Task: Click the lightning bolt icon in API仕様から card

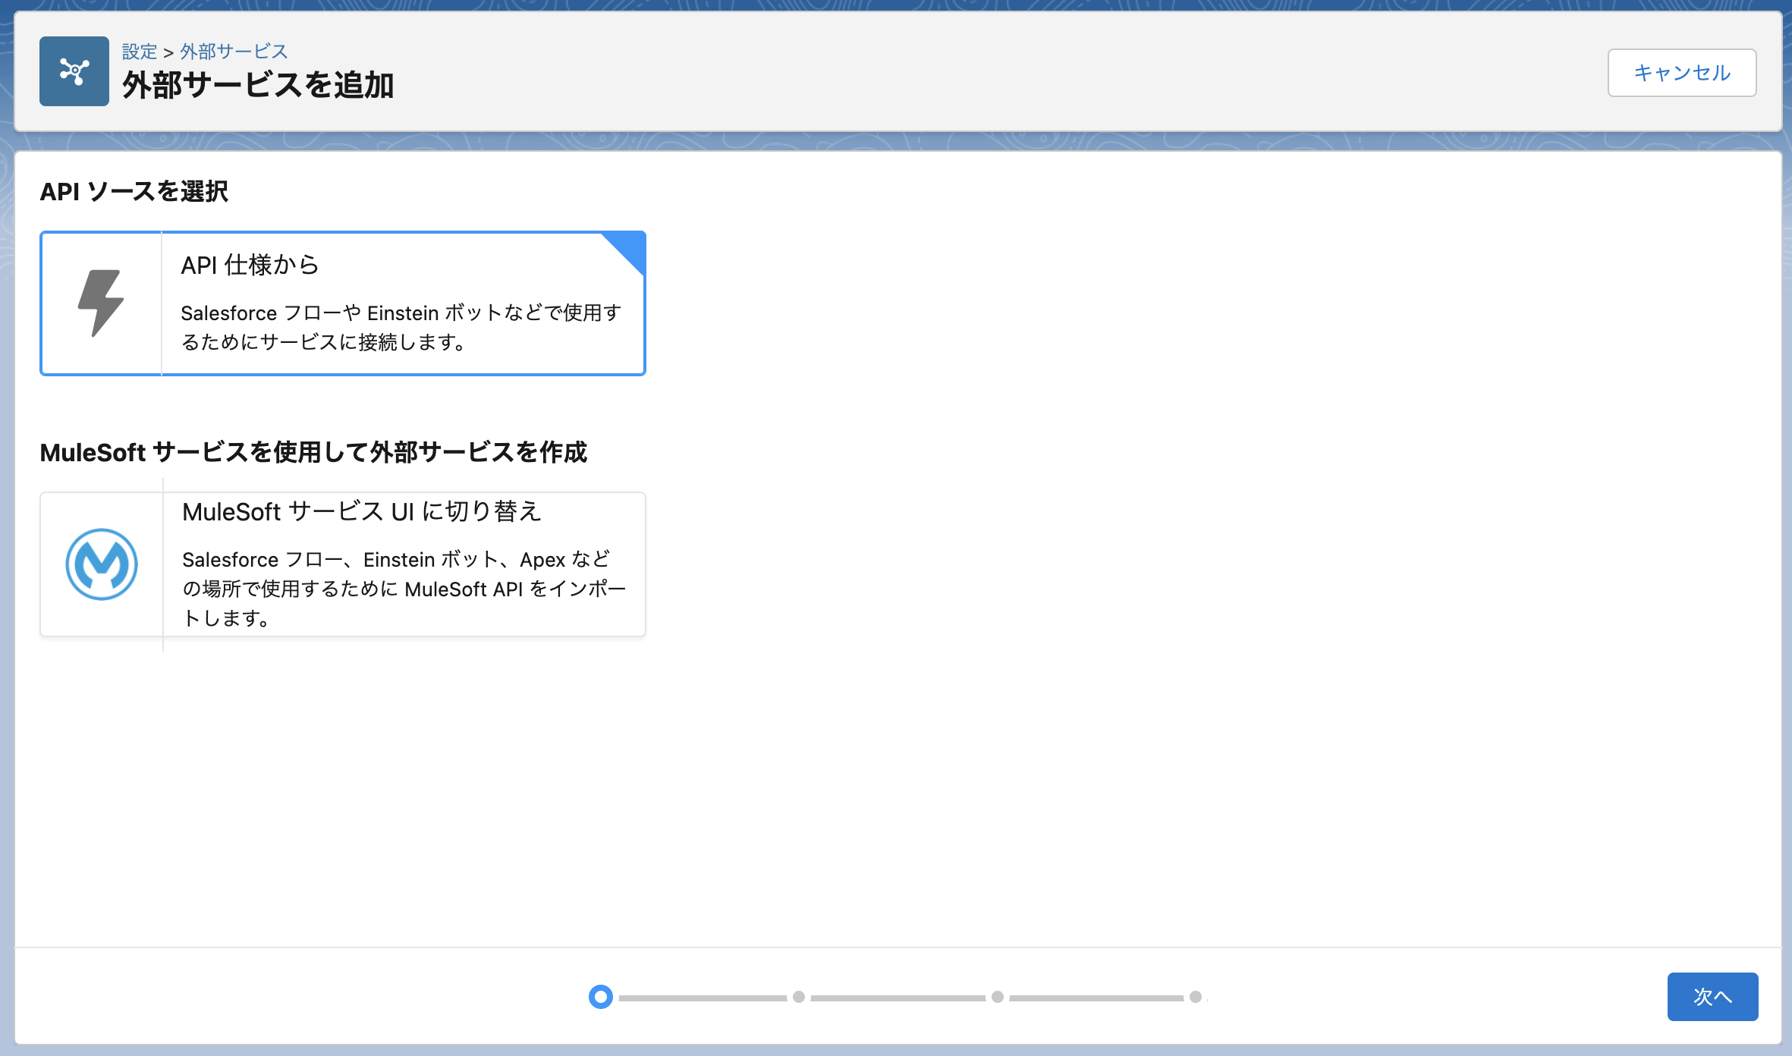Action: click(x=101, y=303)
